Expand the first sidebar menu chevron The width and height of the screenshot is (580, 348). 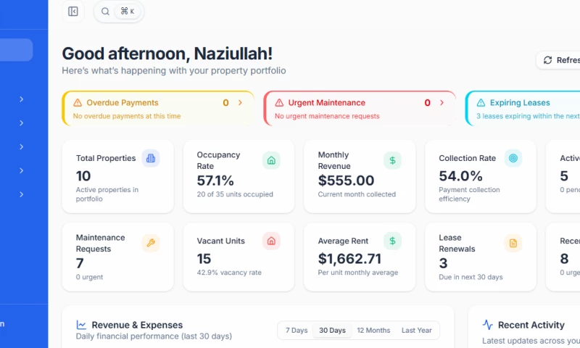pos(22,99)
